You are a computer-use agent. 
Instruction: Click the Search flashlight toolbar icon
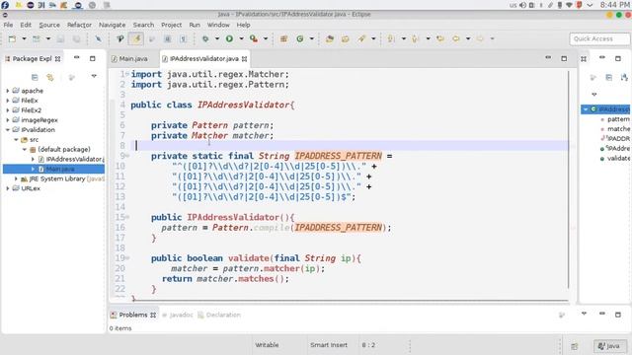(x=361, y=38)
